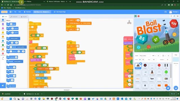Select the red Balls sprite thumbnail
Screen dimensions: 180x101
point(159,66)
